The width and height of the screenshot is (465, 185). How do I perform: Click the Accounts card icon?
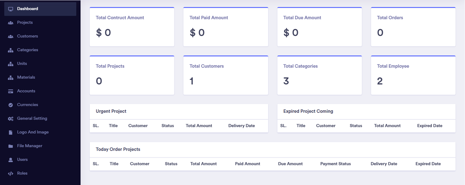click(11, 91)
